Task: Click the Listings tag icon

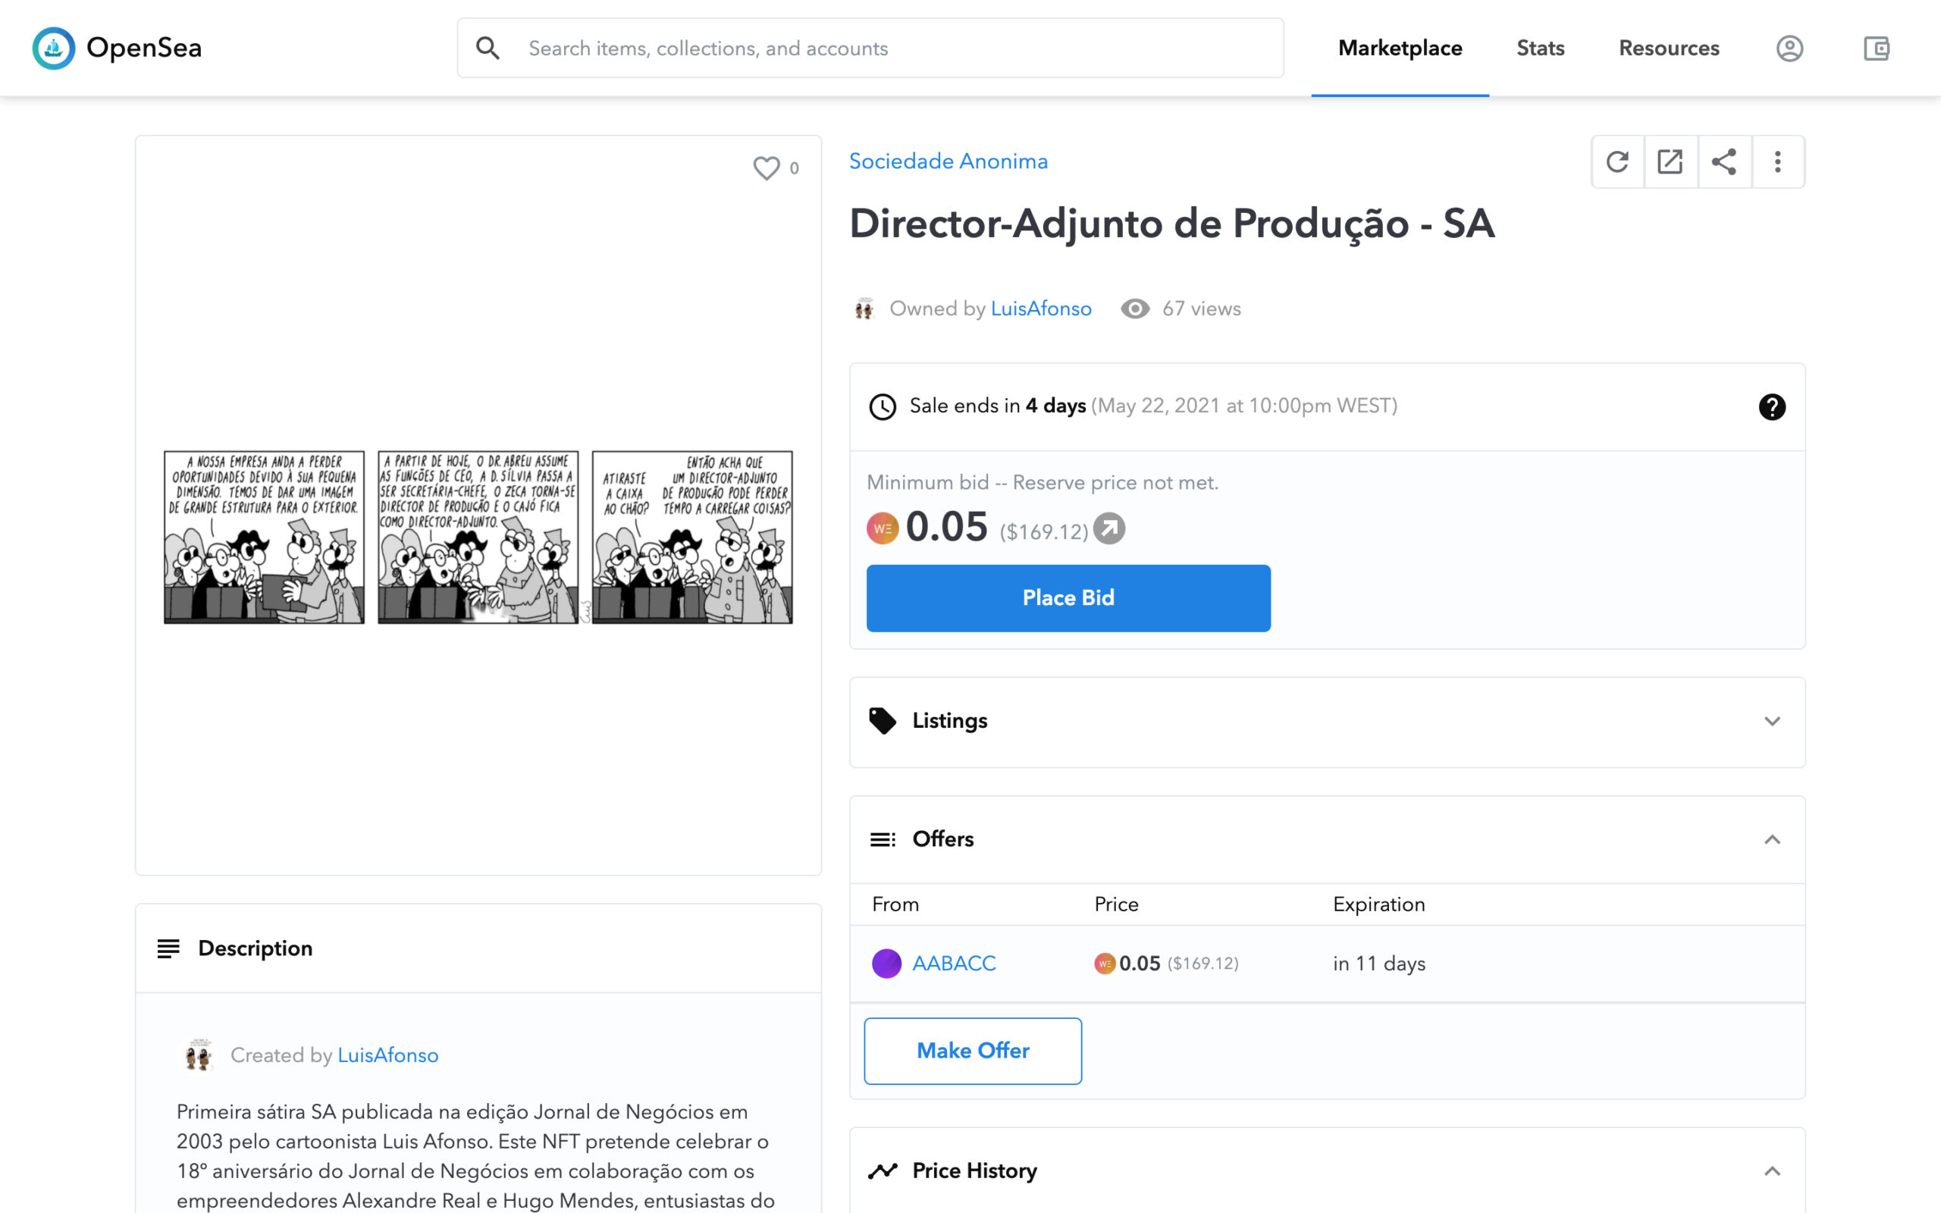Action: click(883, 720)
